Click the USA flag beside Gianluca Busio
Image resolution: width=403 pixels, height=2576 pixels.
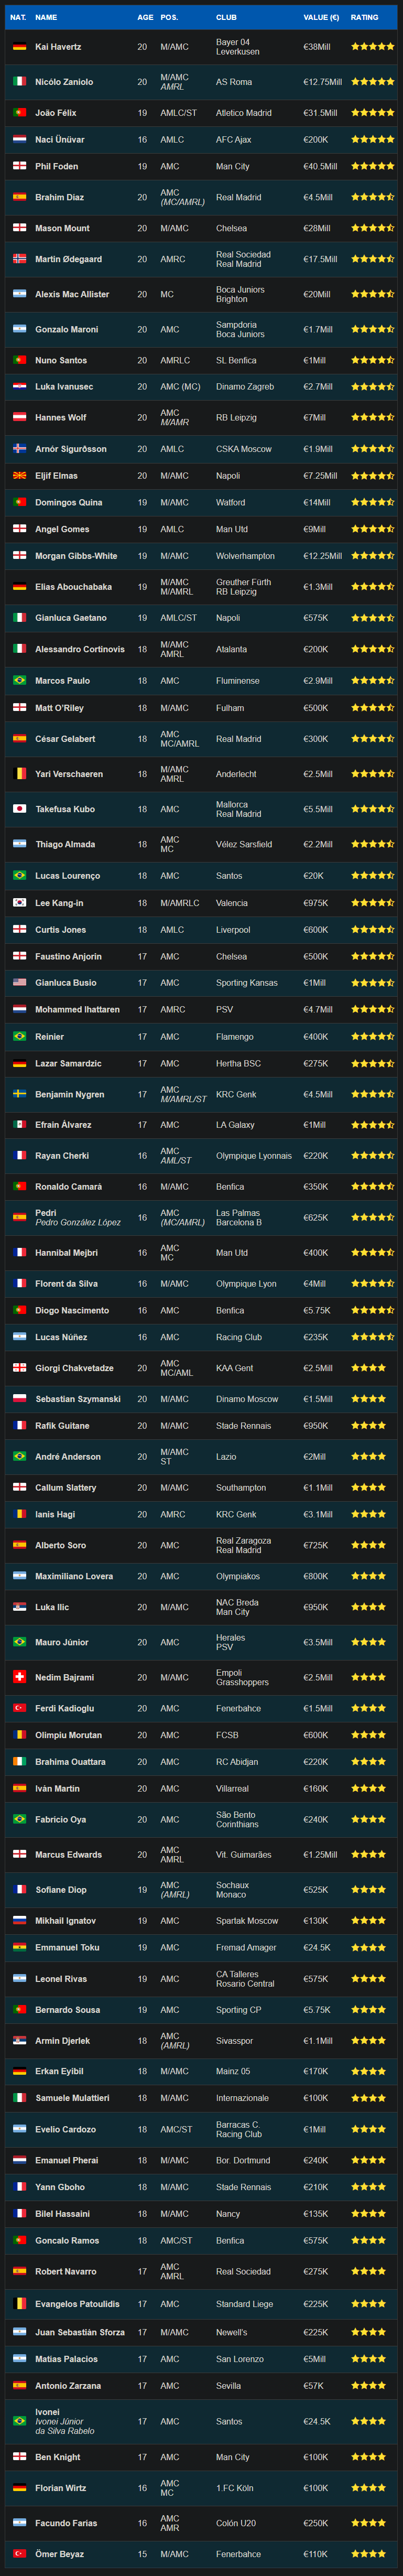[x=19, y=983]
